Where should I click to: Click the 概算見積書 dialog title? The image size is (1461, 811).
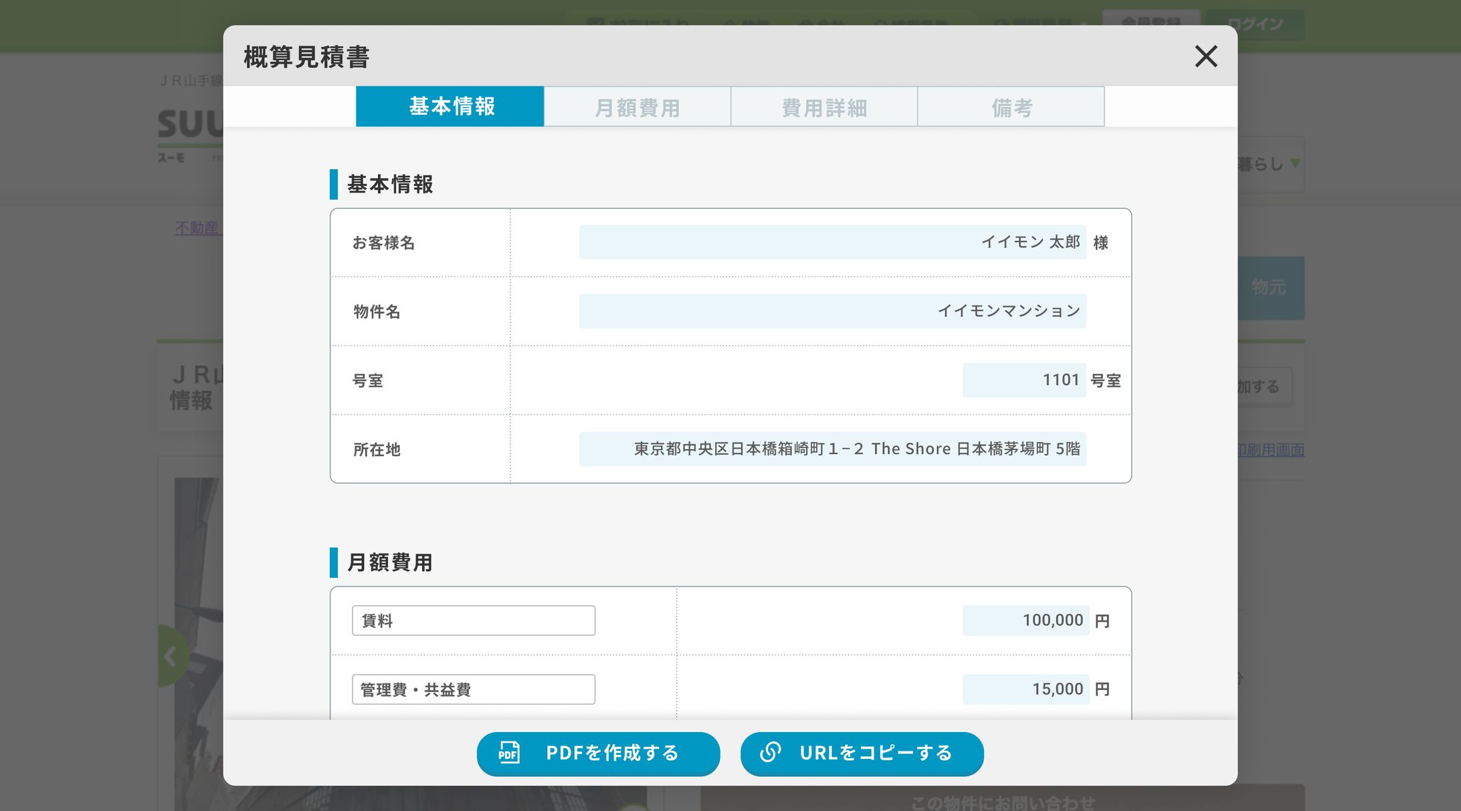(x=306, y=57)
